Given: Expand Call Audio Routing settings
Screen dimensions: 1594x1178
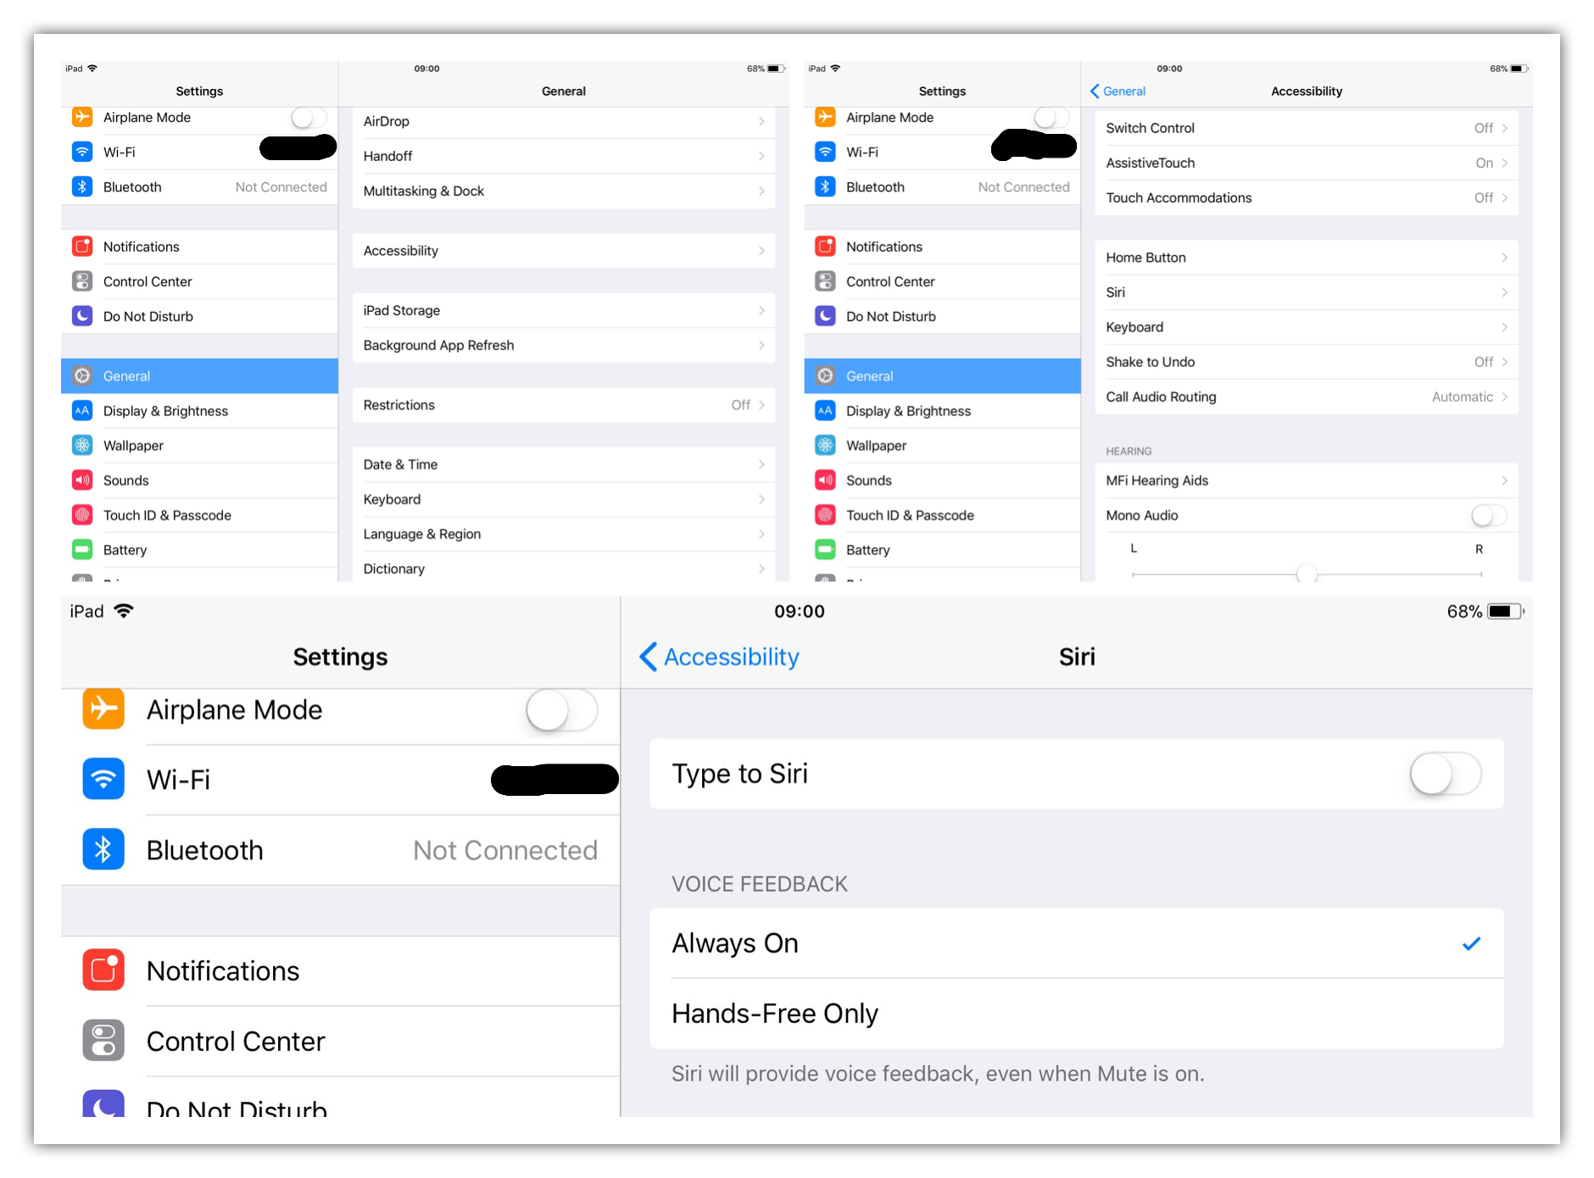Looking at the screenshot, I should (x=1306, y=397).
